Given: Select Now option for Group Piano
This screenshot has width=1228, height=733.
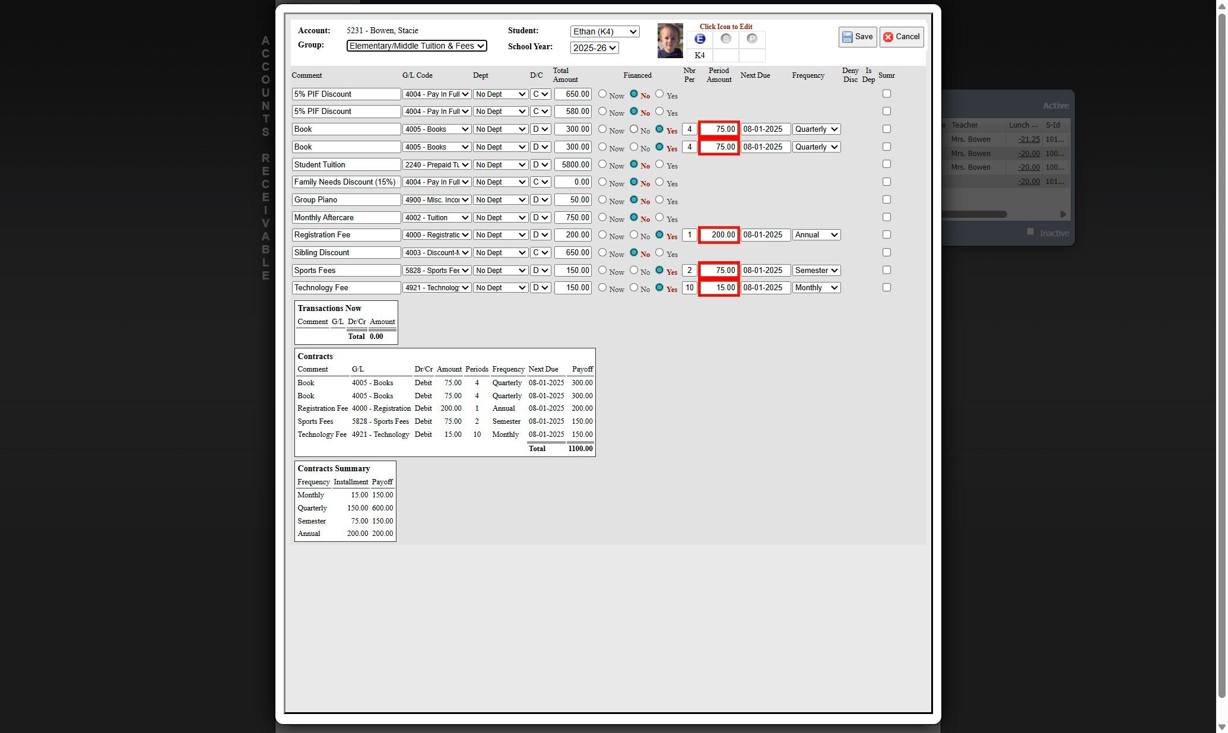Looking at the screenshot, I should 602,200.
